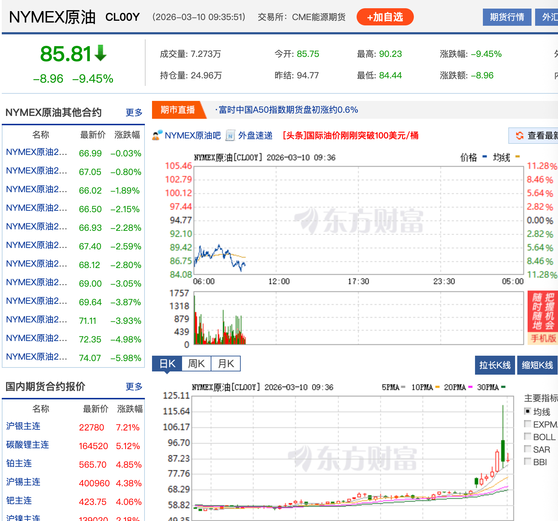Click the daily K-line candlestick chart

[x=353, y=458]
